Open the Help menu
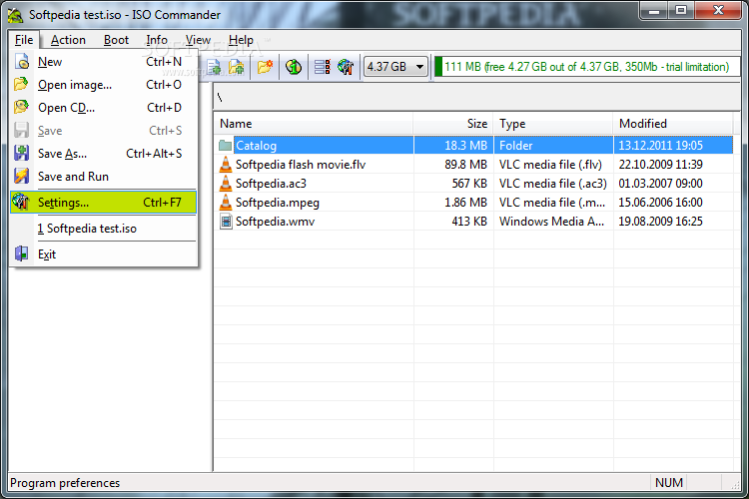Image resolution: width=749 pixels, height=499 pixels. pos(241,40)
